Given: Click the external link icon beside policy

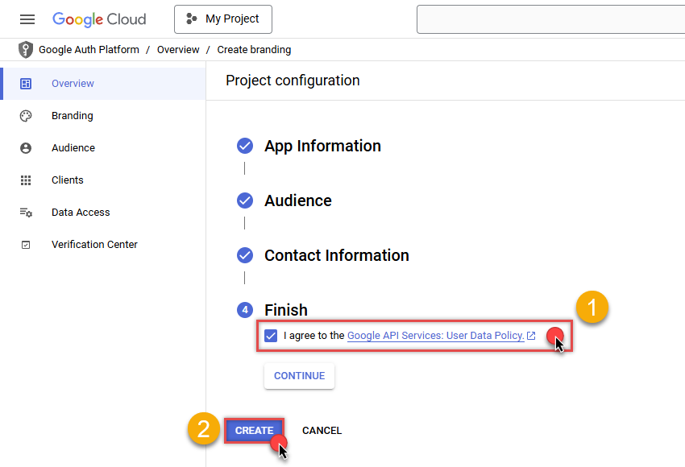Looking at the screenshot, I should pyautogui.click(x=531, y=336).
